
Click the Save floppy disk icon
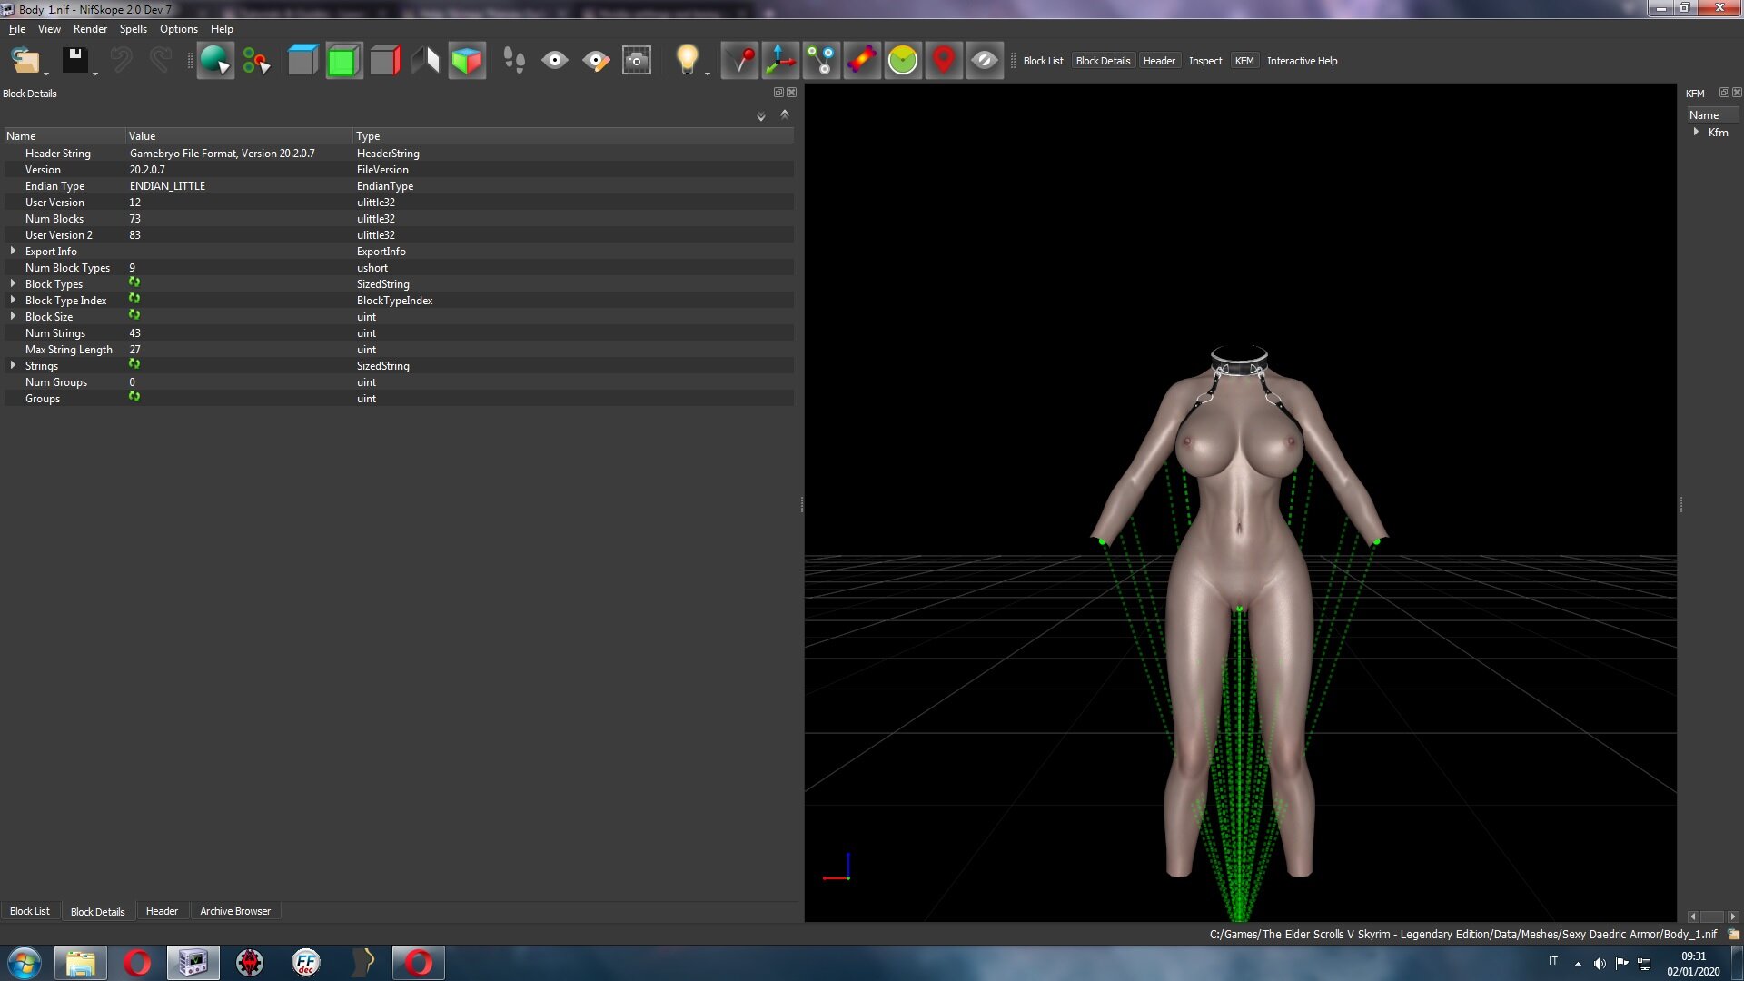(74, 61)
